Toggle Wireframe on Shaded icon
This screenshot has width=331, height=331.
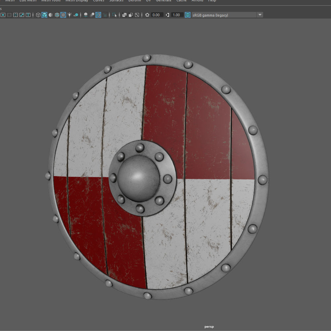(x=57, y=15)
